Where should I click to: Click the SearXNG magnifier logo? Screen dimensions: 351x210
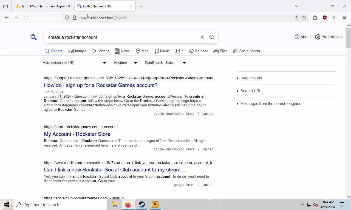pos(33,37)
